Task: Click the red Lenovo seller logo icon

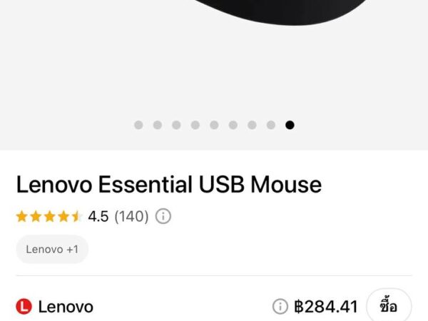Action: click(x=24, y=306)
